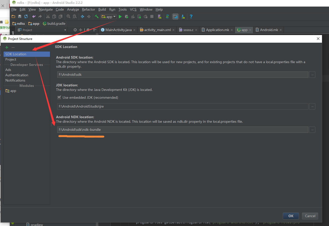Click the build.gradle breadcrumb
Image resolution: width=329 pixels, height=226 pixels.
pos(54,23)
